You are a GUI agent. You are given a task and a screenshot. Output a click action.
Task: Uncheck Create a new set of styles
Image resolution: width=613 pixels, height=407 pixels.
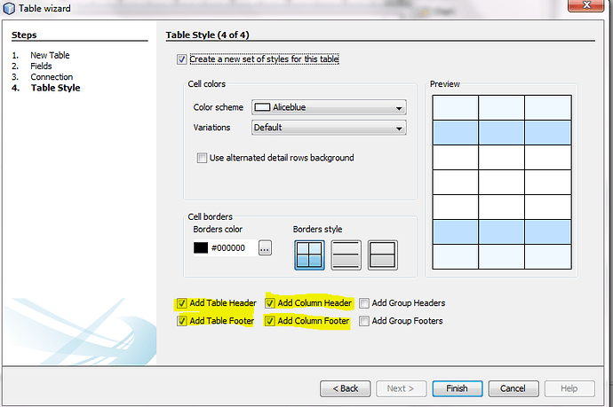(182, 59)
